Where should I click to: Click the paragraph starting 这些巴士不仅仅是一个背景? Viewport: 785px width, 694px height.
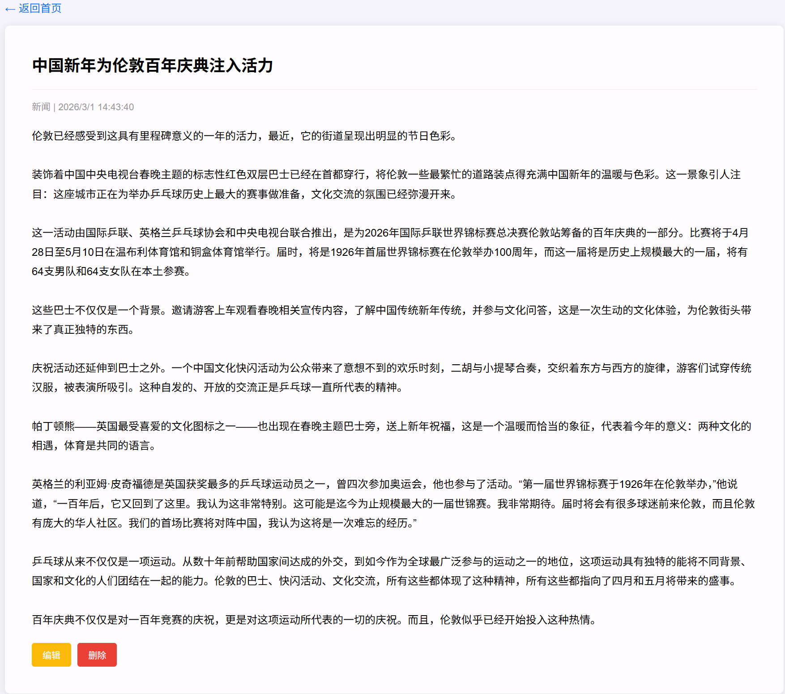click(x=392, y=319)
